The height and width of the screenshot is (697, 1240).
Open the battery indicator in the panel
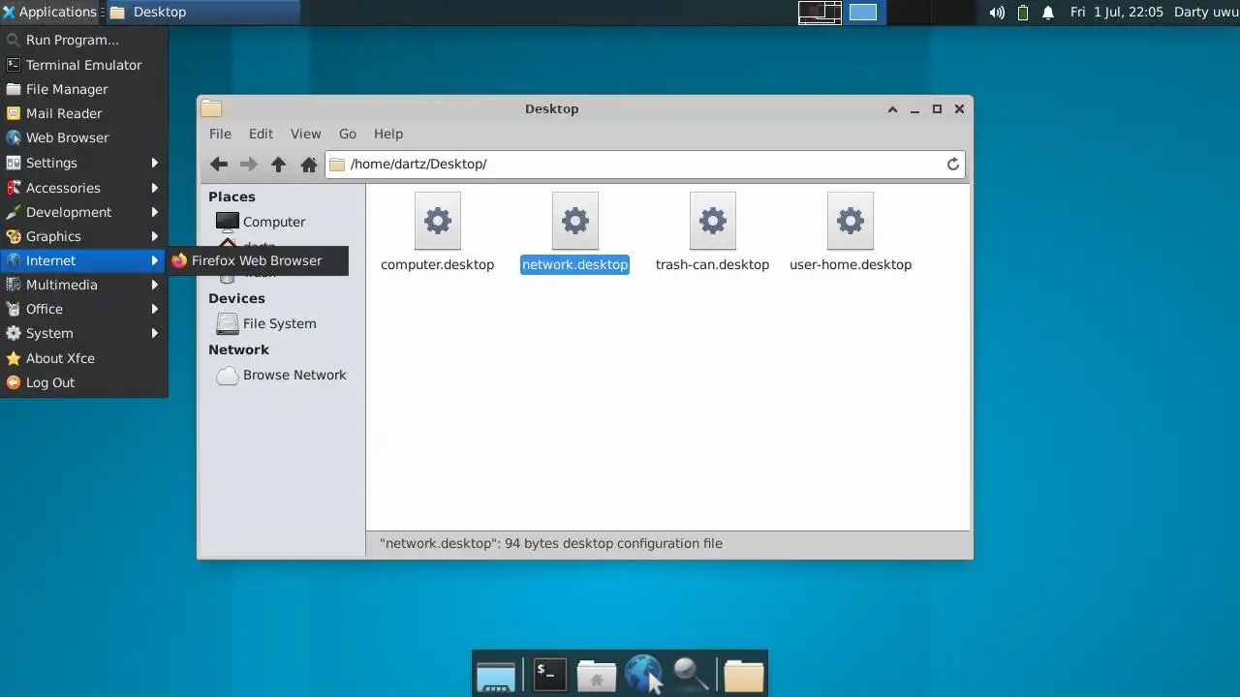point(1023,13)
